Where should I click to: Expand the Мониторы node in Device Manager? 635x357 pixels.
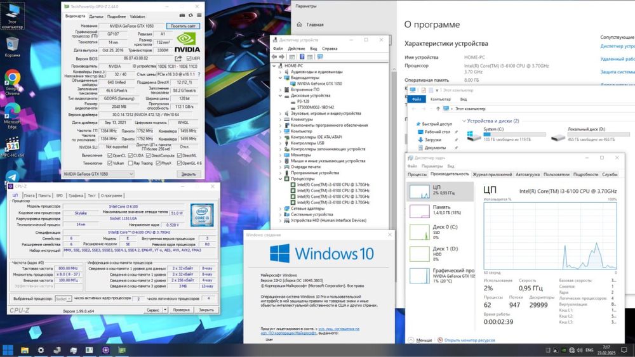click(280, 155)
